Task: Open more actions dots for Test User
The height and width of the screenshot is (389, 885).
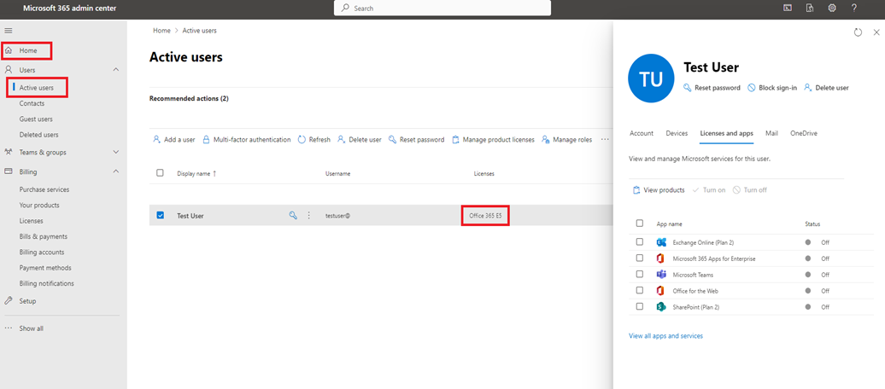Action: 309,216
